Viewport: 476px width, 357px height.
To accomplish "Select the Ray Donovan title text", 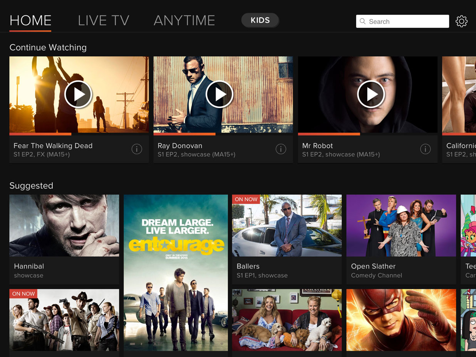I will point(180,146).
